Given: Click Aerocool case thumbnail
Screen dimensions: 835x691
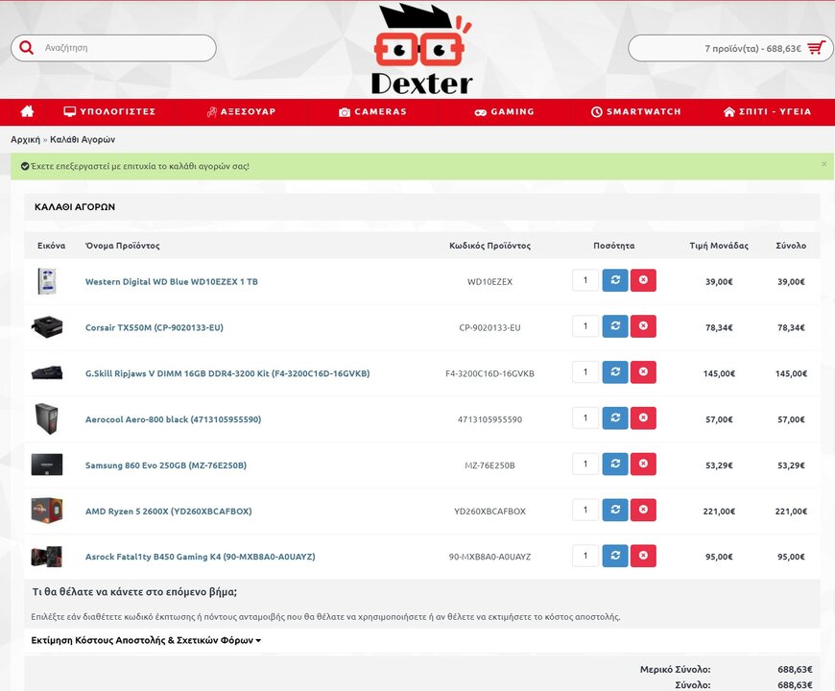Looking at the screenshot, I should coord(47,418).
